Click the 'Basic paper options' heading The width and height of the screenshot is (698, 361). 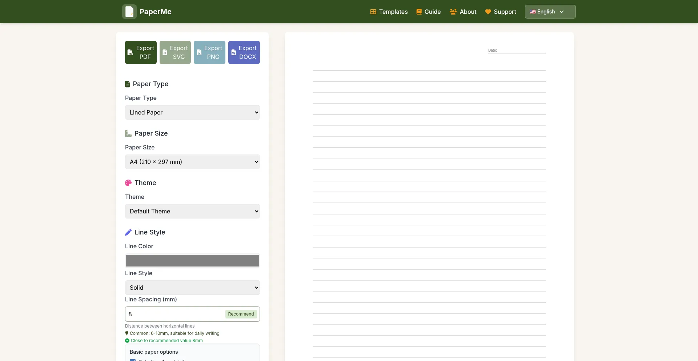click(x=154, y=352)
